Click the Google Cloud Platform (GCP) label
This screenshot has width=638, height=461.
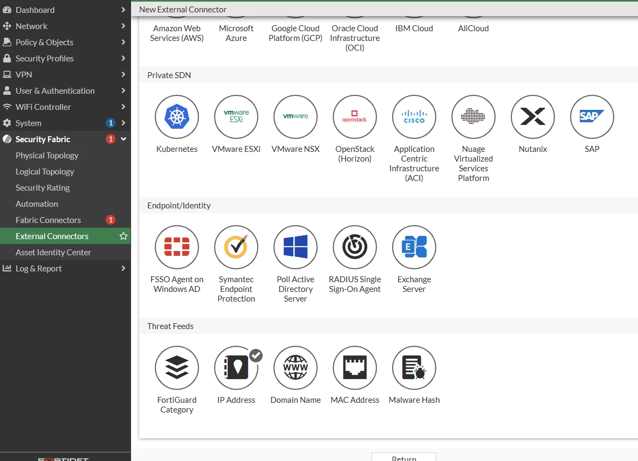[x=296, y=33]
